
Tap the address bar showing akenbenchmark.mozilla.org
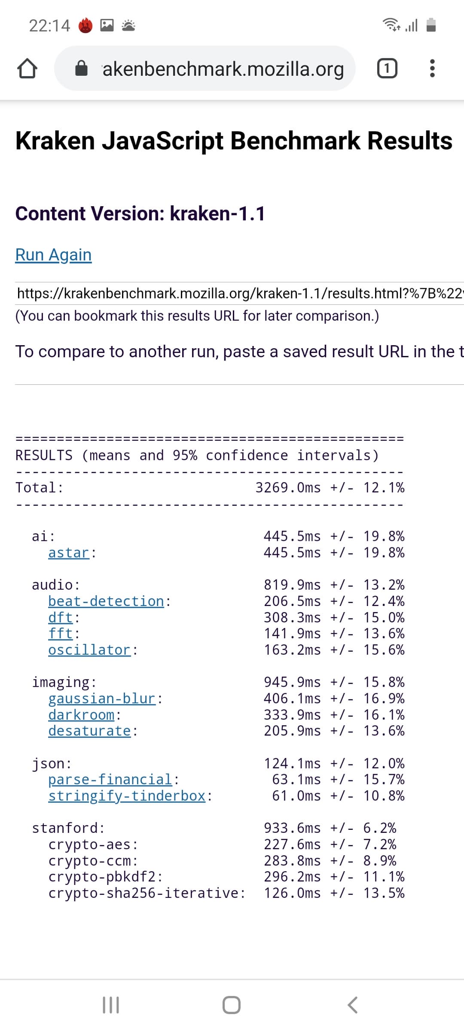223,69
